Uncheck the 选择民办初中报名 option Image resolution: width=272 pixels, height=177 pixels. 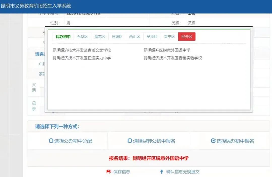click(x=213, y=141)
